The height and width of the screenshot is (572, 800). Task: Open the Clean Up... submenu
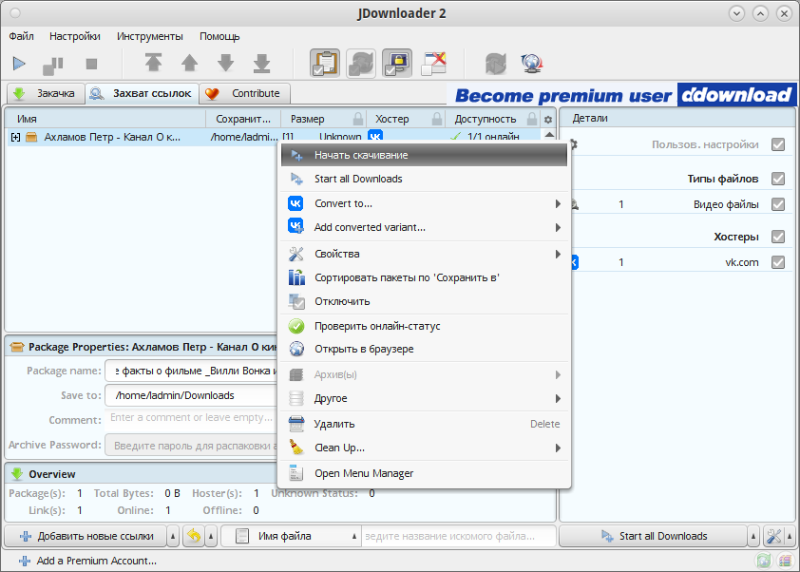(424, 448)
